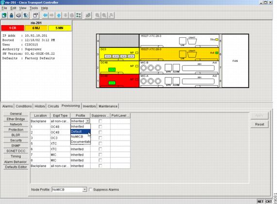Click the Location column header

click(40, 116)
